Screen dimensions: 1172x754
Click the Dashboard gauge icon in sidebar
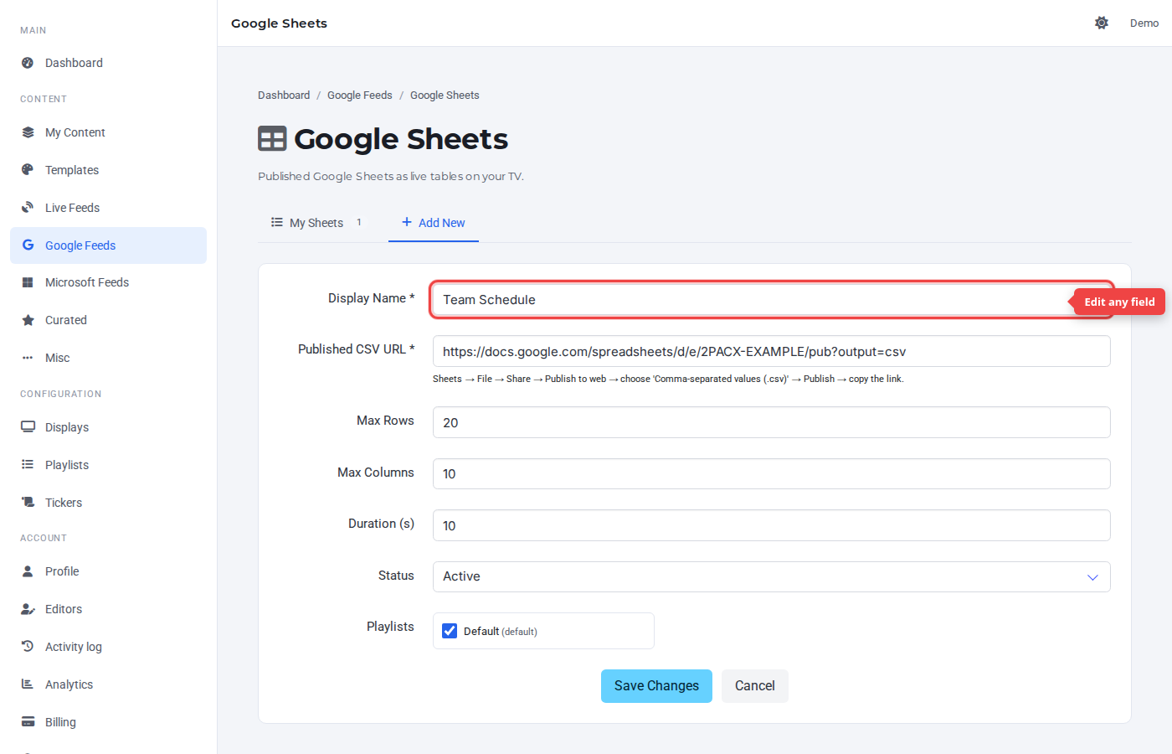(x=28, y=63)
